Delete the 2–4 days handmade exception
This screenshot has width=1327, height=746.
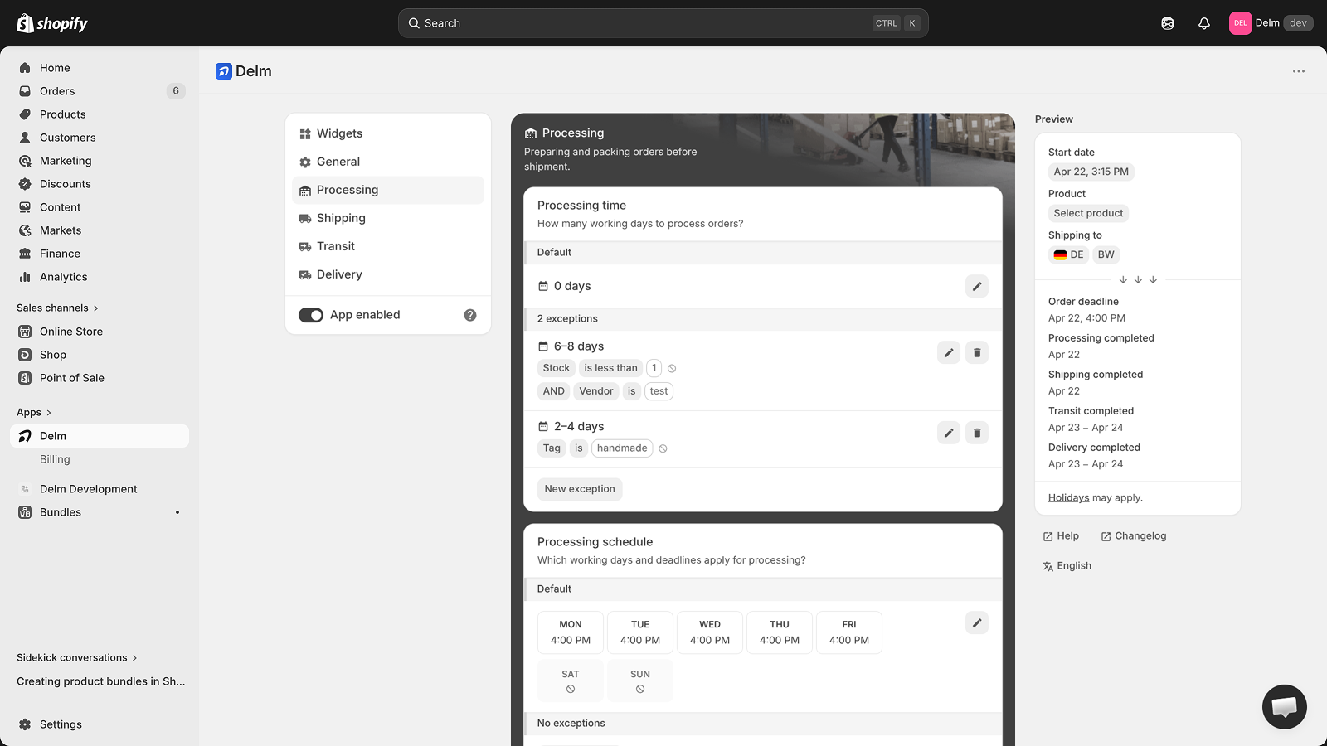[x=976, y=433]
